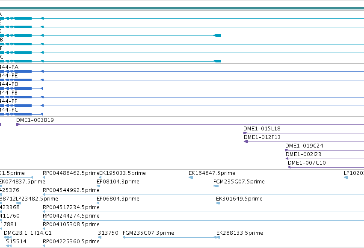Click the EK074837.5prime EST label
Viewport: 364px width, 248px height.
[23, 182]
